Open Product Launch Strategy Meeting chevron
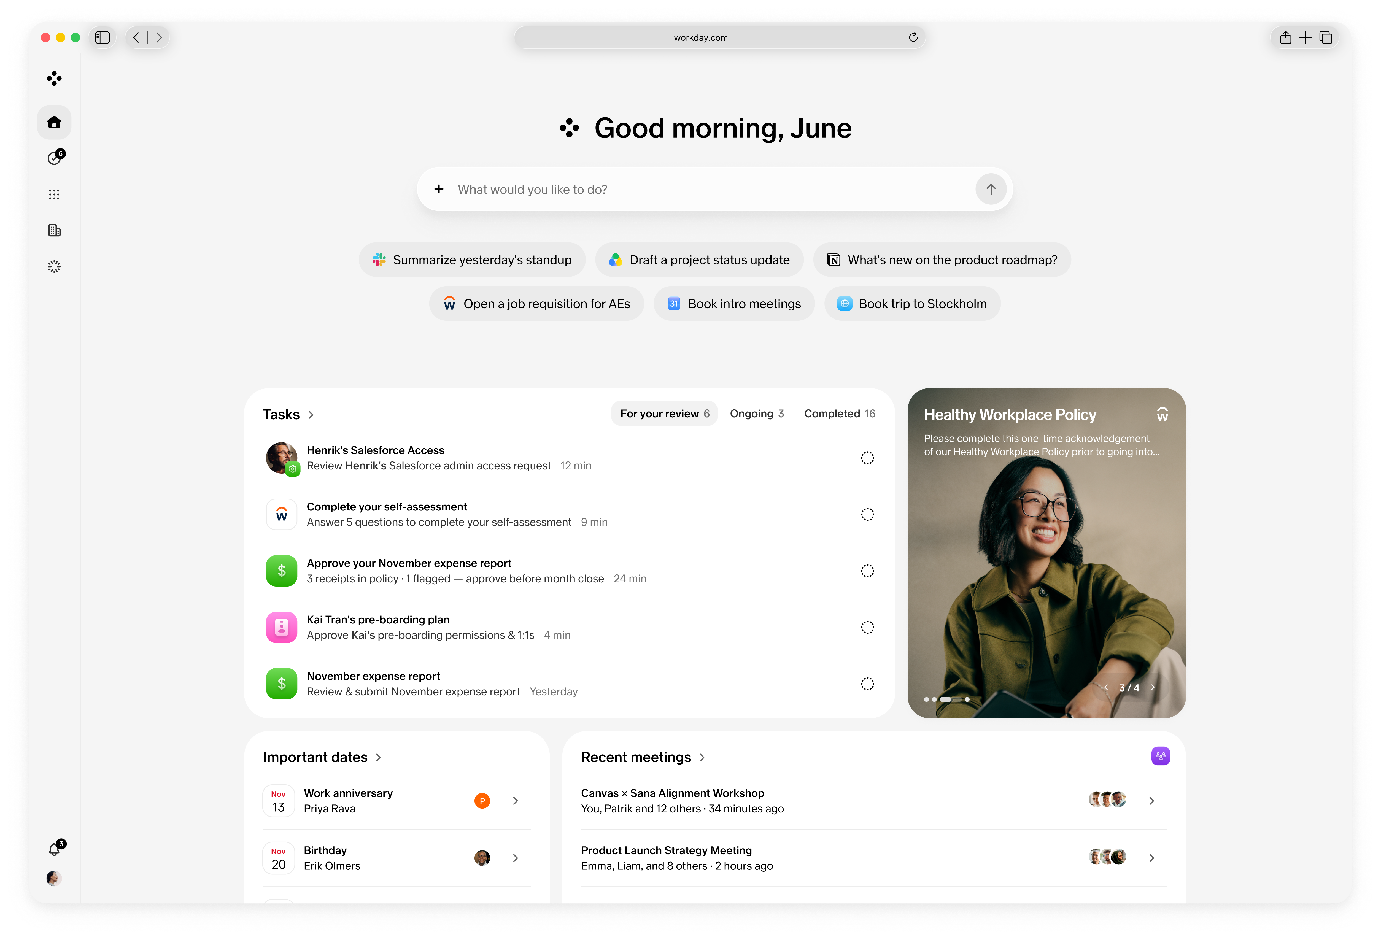Image resolution: width=1381 pixels, height=940 pixels. coord(1152,858)
